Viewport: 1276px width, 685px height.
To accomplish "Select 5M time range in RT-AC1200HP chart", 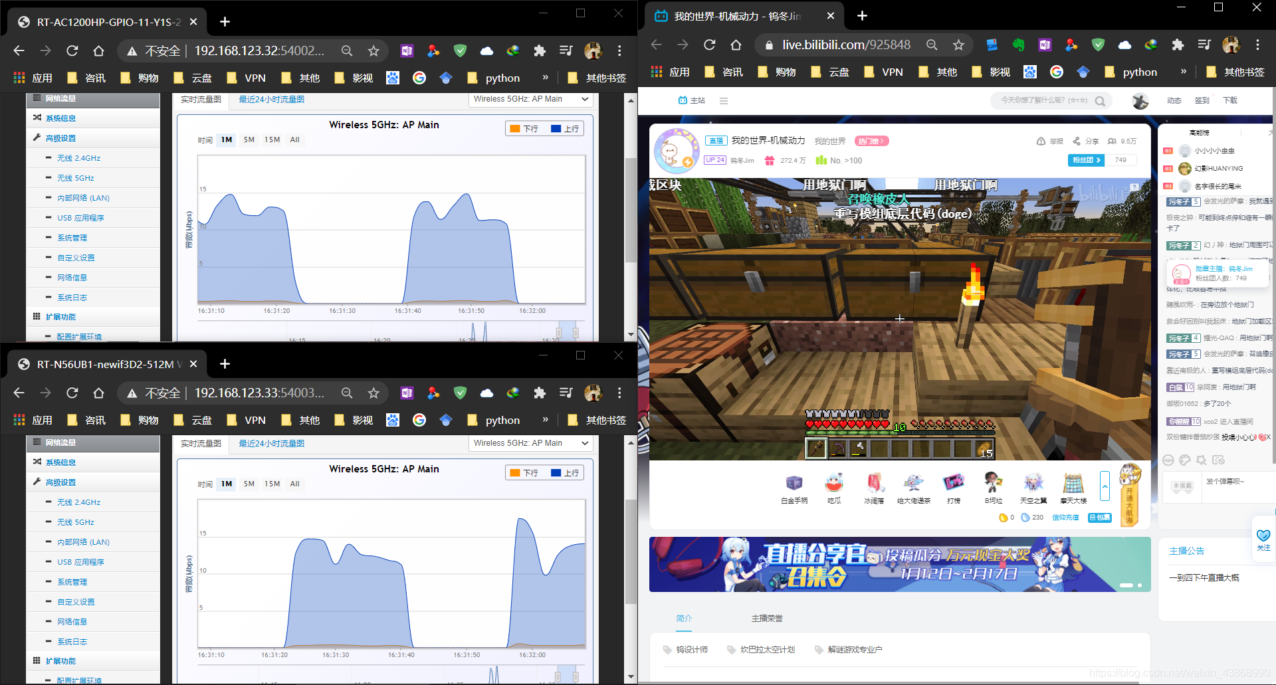I will [x=249, y=140].
